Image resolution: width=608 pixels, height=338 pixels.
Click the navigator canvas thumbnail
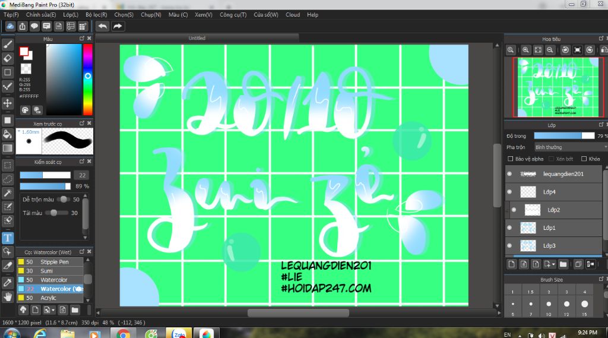click(x=558, y=87)
